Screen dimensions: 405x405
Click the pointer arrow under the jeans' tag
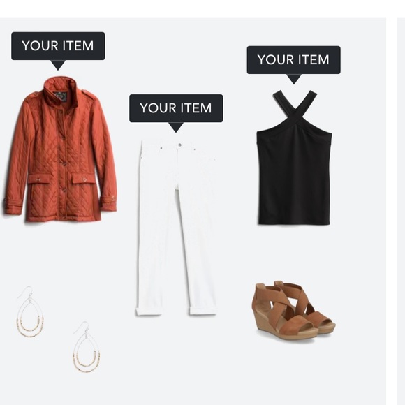click(x=176, y=127)
